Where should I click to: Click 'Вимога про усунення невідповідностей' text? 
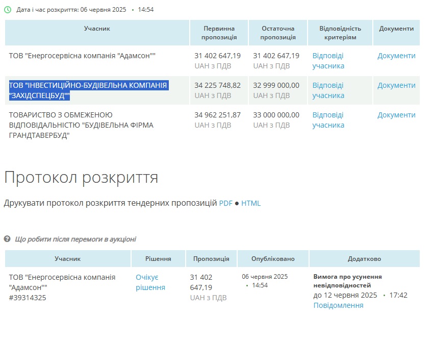[x=347, y=281]
